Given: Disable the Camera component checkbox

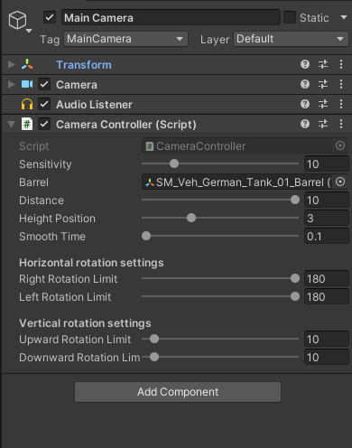Looking at the screenshot, I should pos(44,84).
